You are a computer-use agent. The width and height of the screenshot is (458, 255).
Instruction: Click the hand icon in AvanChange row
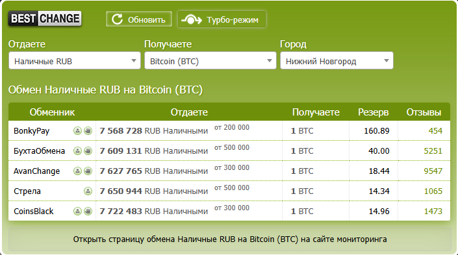pos(88,171)
